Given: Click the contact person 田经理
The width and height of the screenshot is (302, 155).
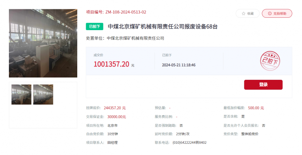Looking at the screenshot, I should [112, 143].
